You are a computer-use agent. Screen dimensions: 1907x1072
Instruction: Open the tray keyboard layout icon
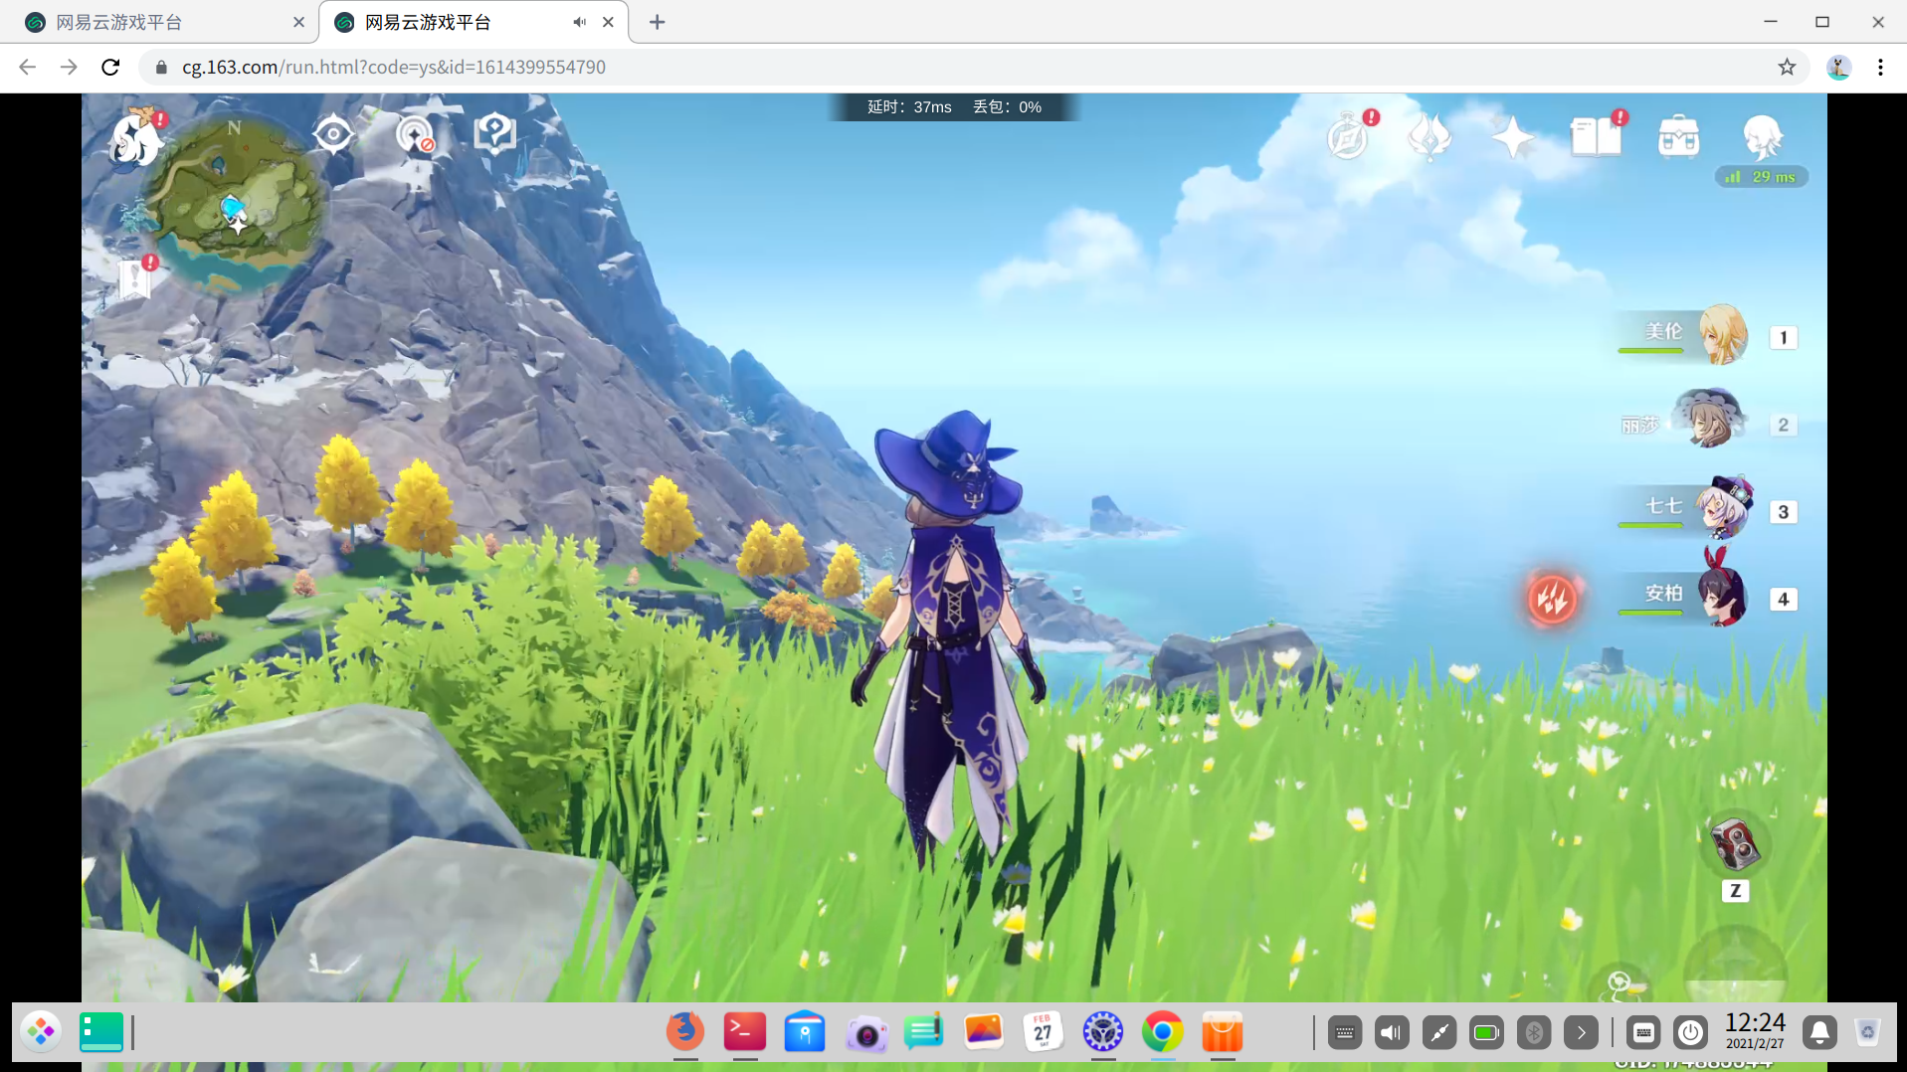(1345, 1033)
